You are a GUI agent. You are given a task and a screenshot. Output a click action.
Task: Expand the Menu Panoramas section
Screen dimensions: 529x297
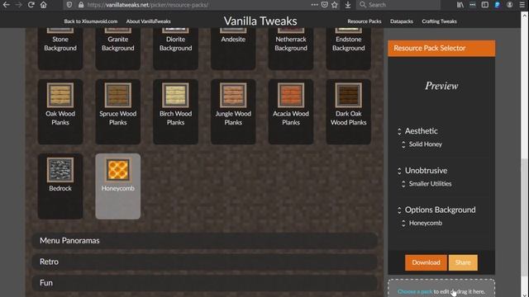tap(205, 240)
